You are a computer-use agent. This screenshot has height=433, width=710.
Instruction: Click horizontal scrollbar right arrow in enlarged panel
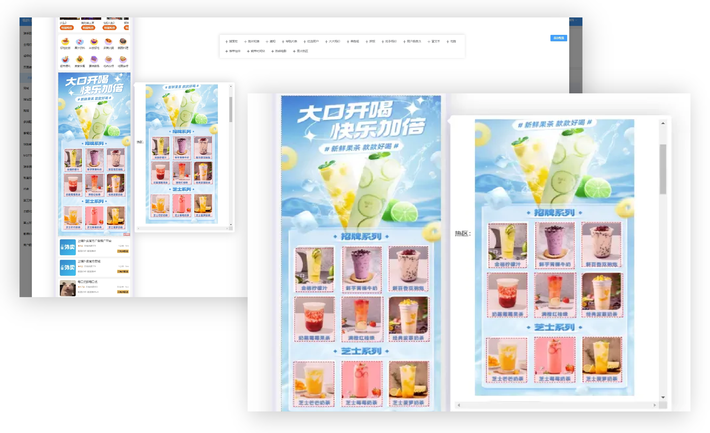[x=655, y=405]
